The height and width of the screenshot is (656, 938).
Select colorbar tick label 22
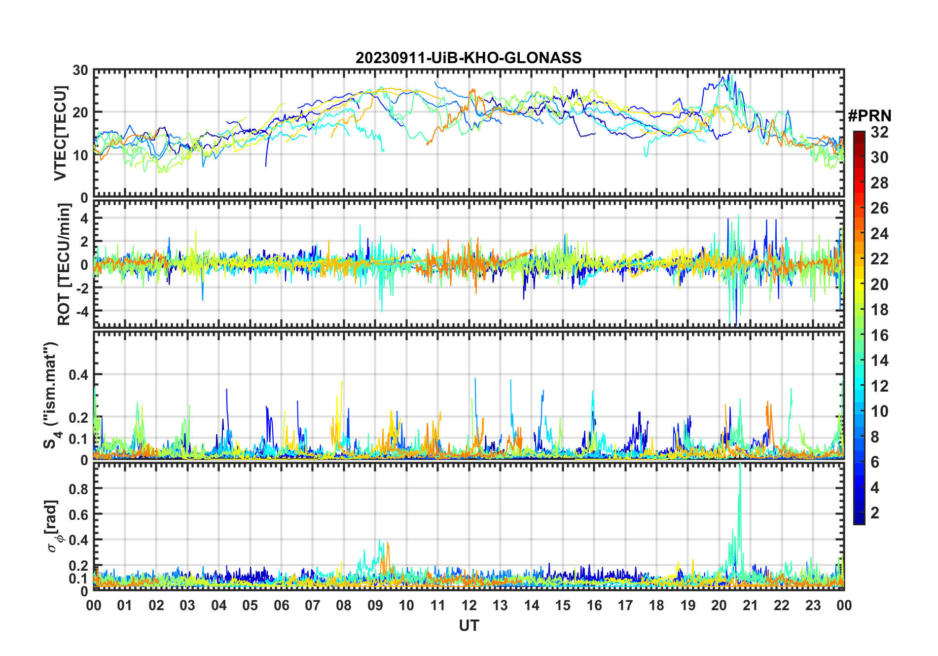[879, 259]
